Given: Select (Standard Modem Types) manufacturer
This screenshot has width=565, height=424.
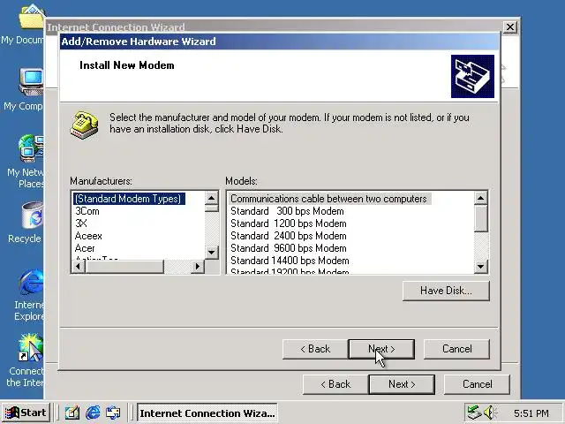Looking at the screenshot, I should 128,199.
